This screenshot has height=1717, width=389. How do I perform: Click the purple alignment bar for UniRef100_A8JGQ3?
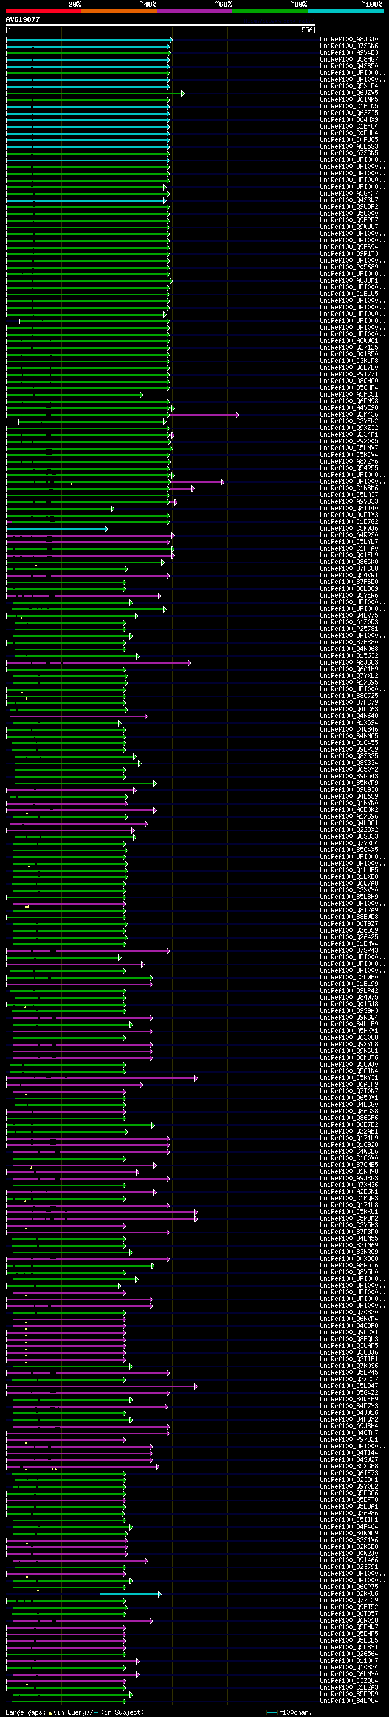(98, 663)
